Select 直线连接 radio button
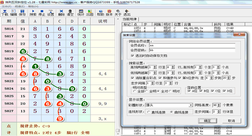Image resolution: width=252 pixels, height=136 pixels. pos(149,112)
